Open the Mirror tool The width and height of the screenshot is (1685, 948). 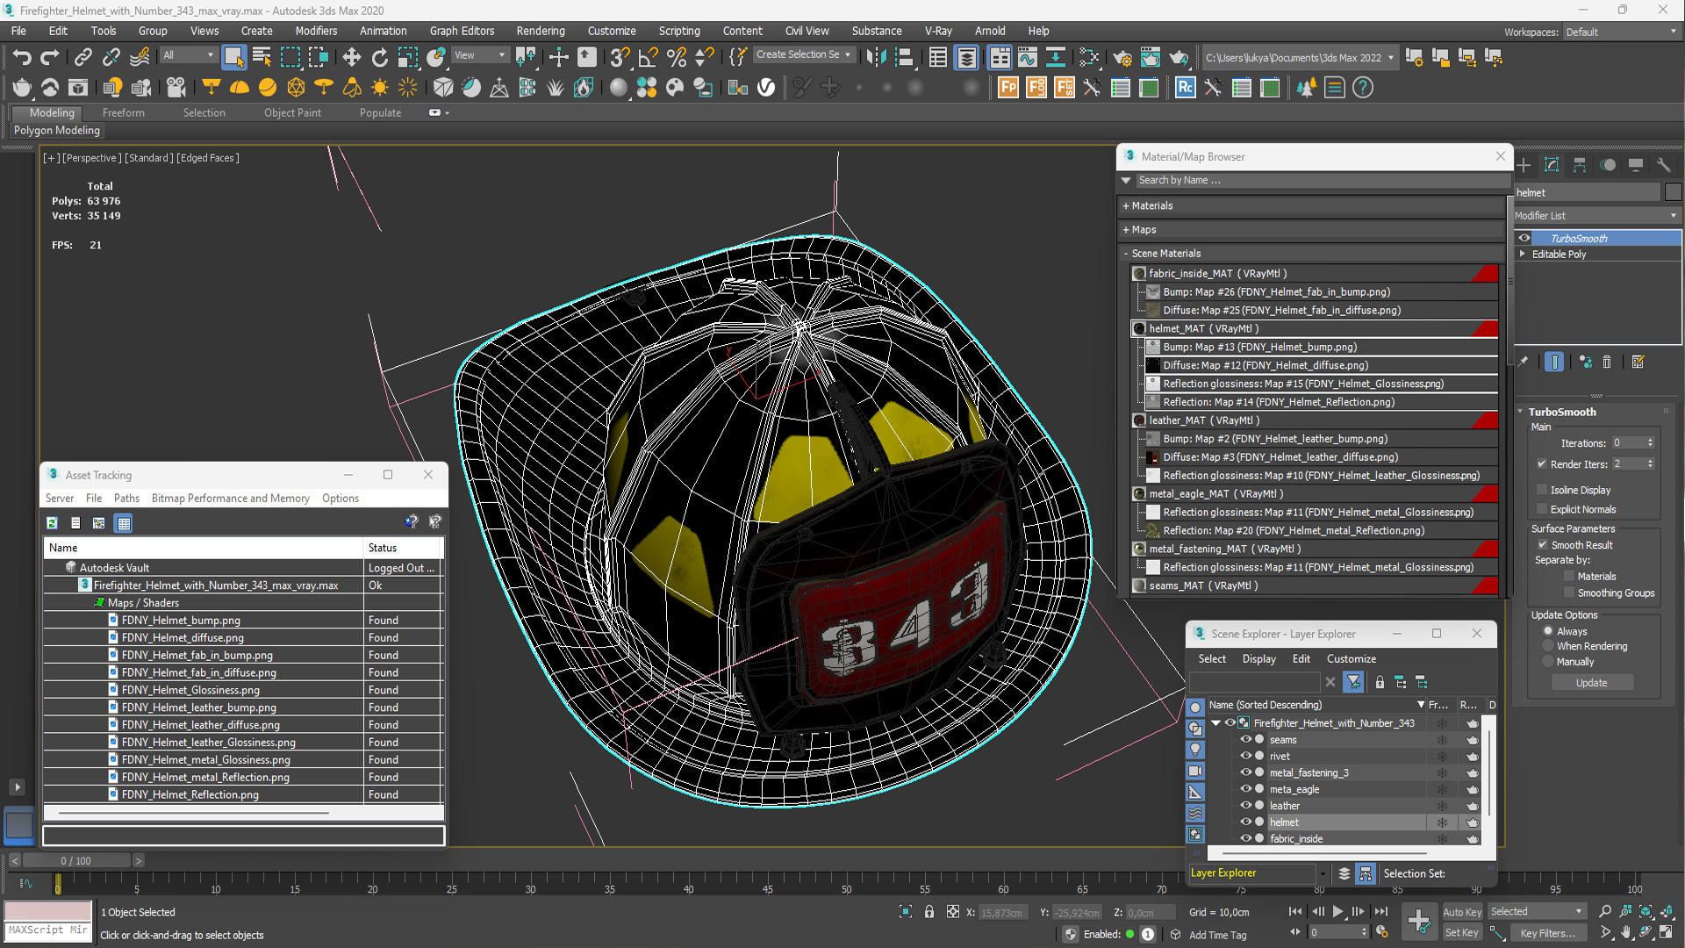(x=876, y=58)
